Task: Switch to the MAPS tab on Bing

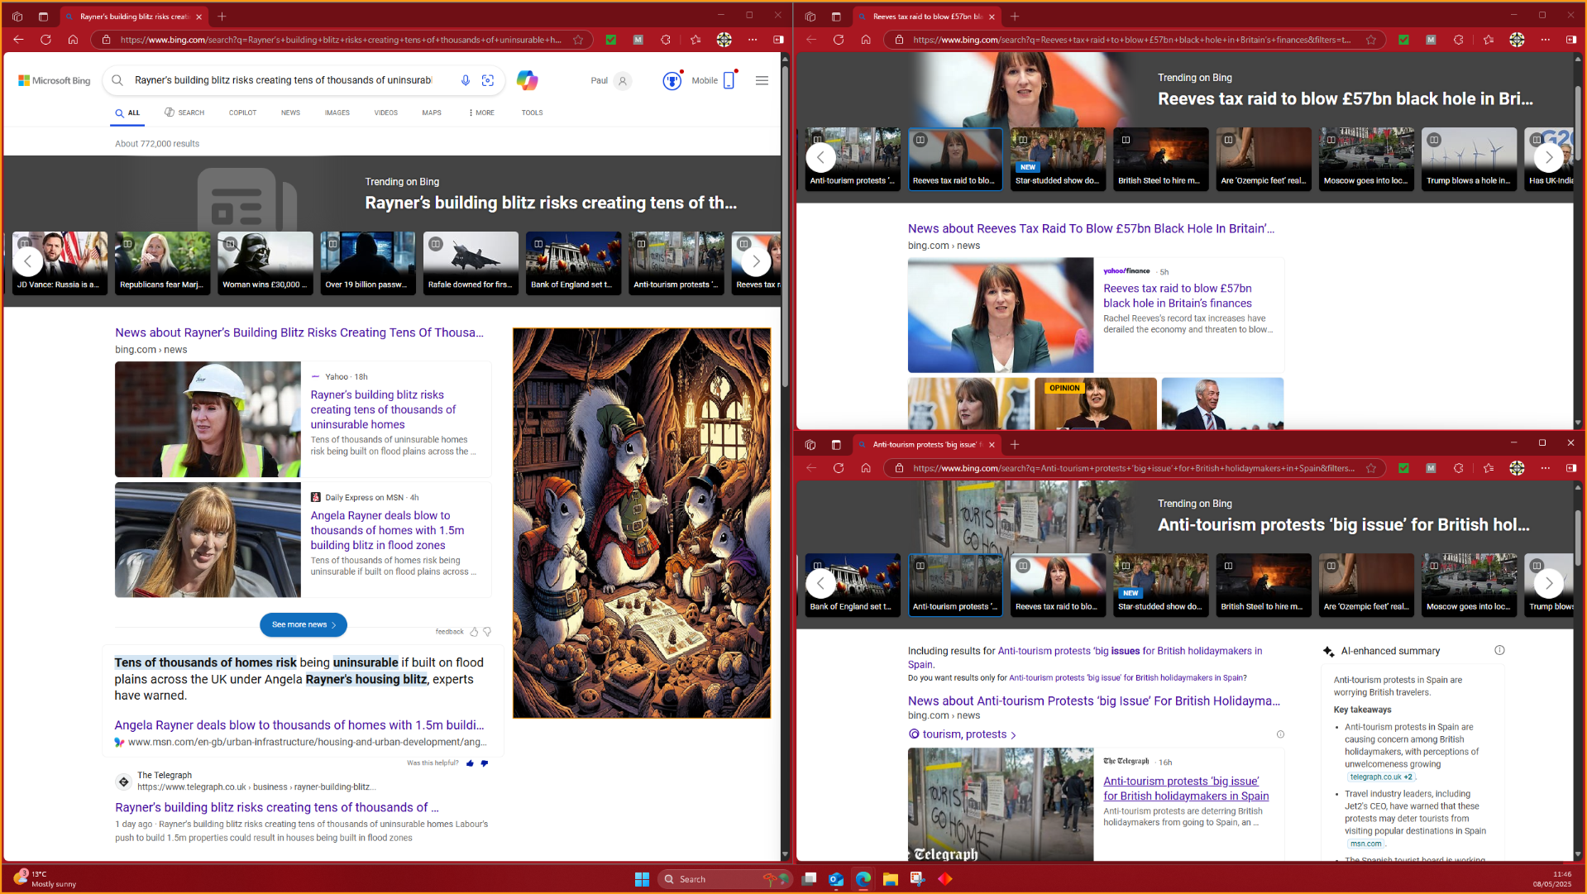Action: (432, 112)
